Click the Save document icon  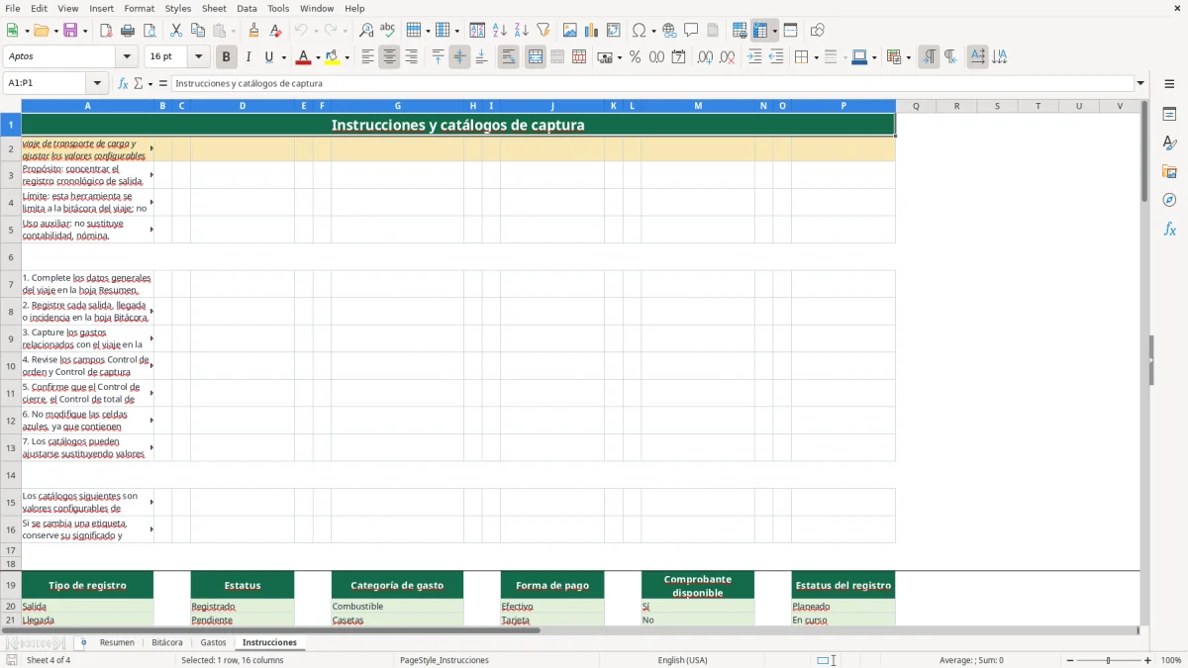coord(70,31)
